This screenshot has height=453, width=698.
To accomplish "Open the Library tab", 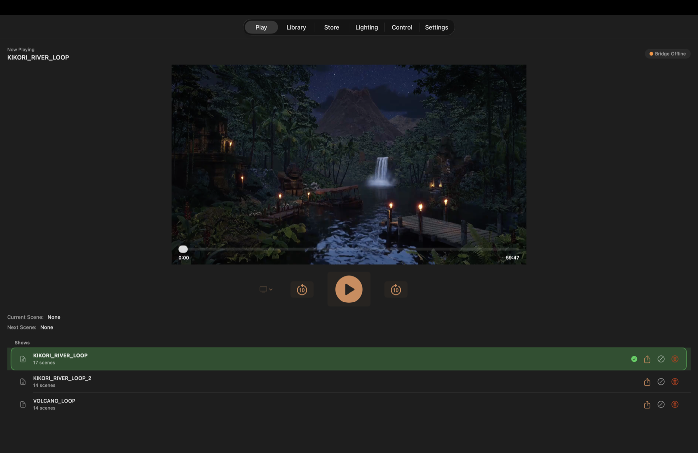I will (x=296, y=27).
